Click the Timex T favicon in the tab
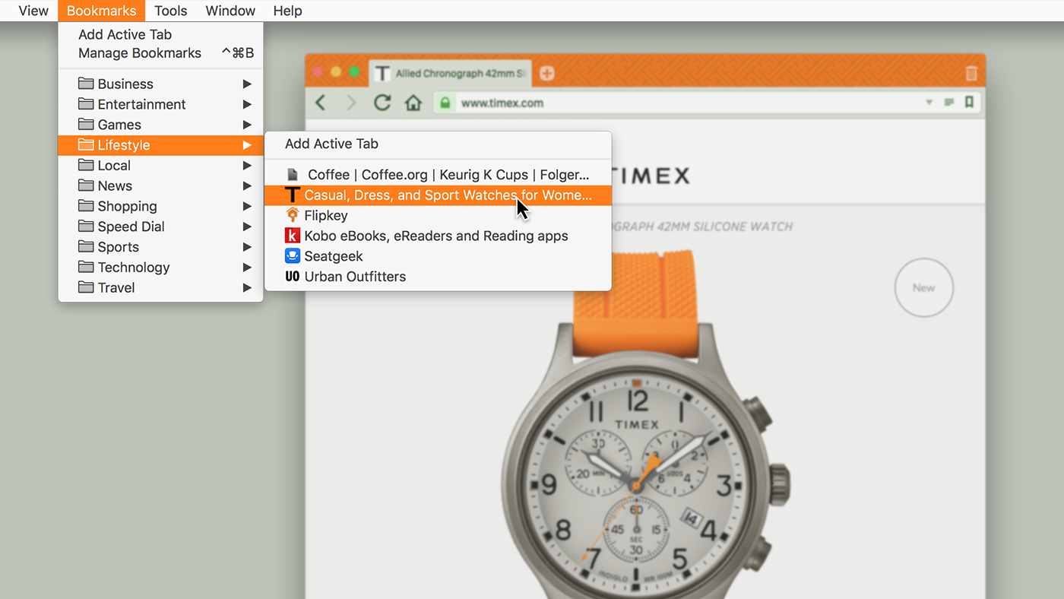This screenshot has height=599, width=1064. [x=382, y=74]
